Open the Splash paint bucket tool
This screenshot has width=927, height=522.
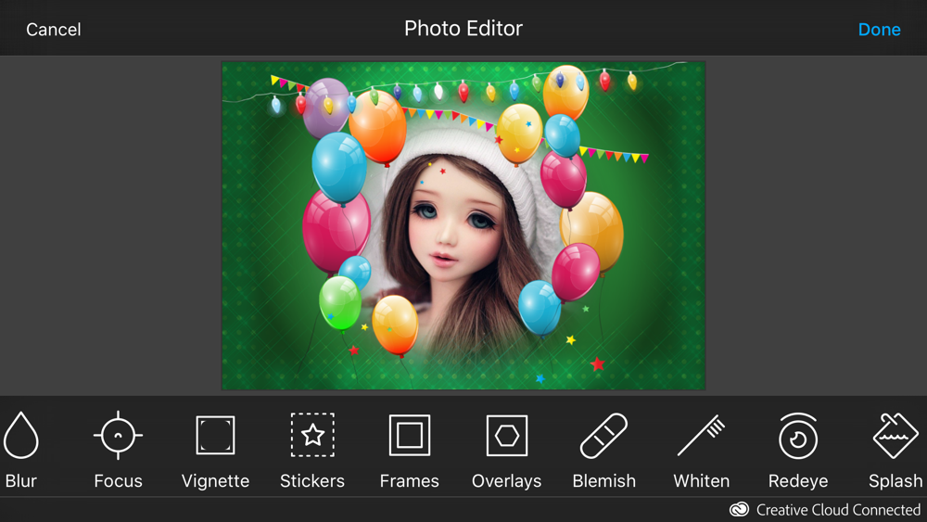tap(895, 436)
